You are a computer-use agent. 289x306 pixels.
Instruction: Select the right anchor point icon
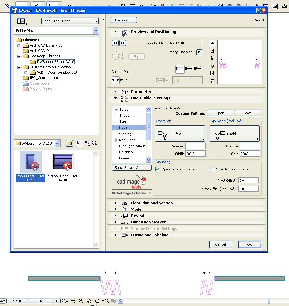point(126,80)
